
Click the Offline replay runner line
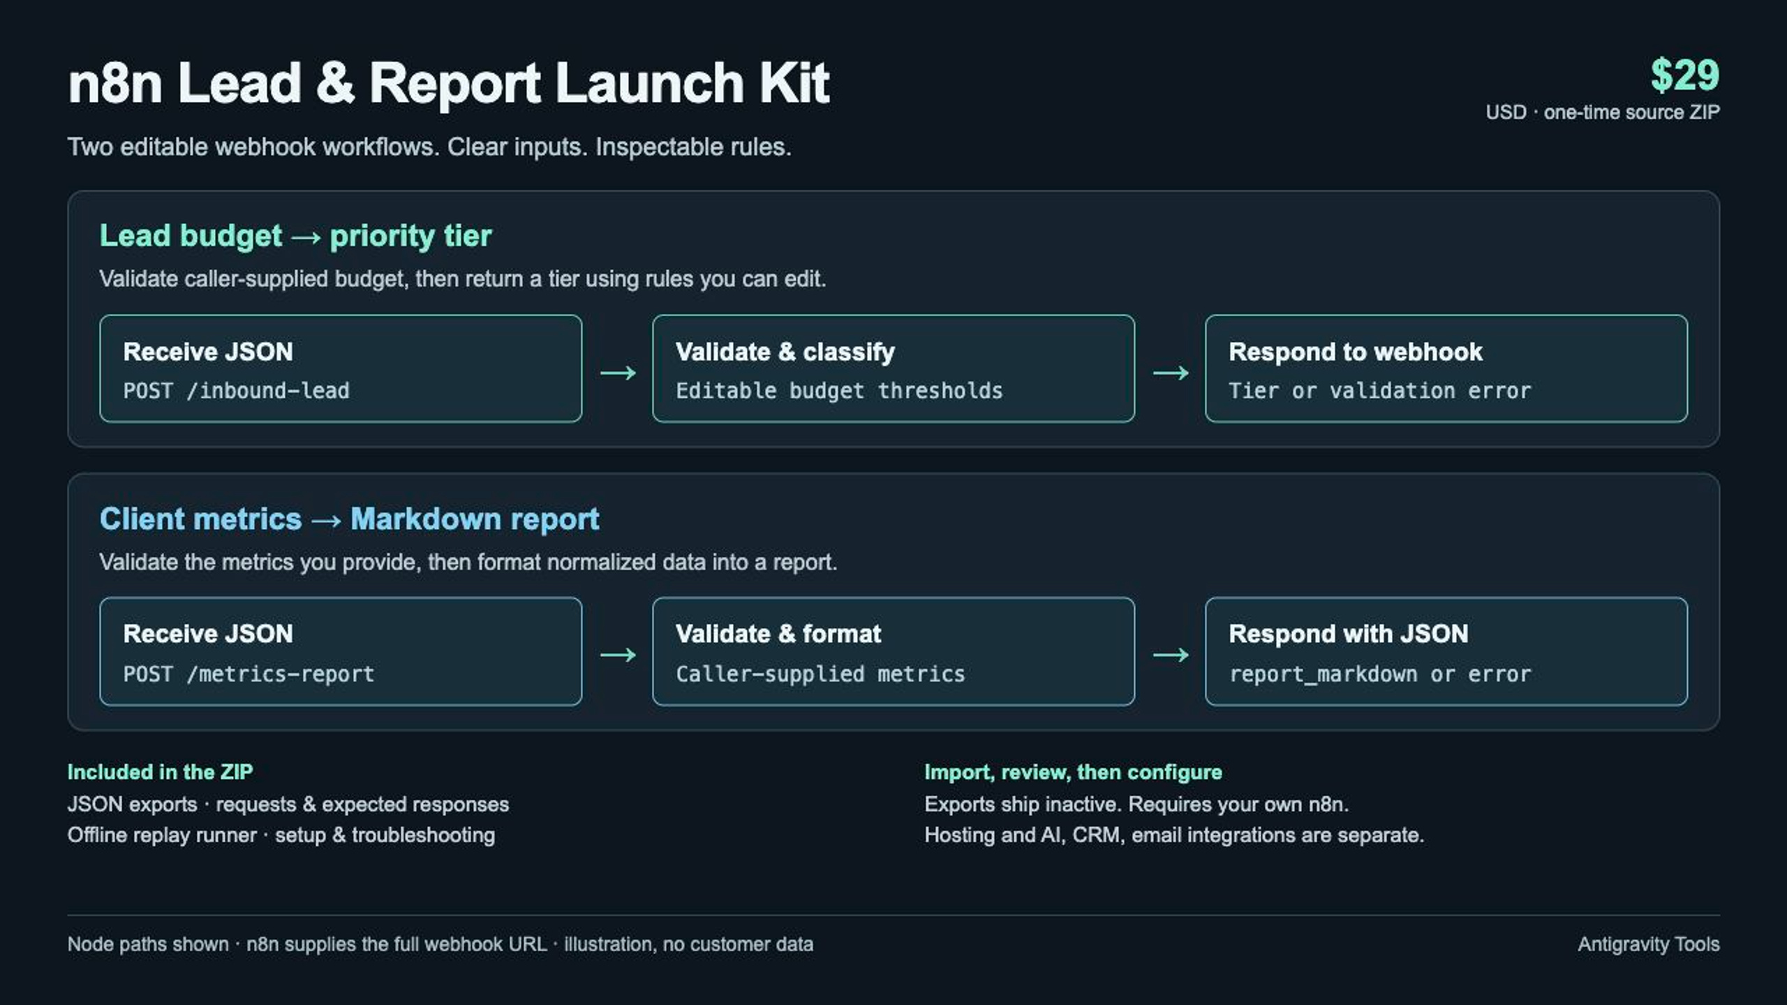tap(281, 835)
